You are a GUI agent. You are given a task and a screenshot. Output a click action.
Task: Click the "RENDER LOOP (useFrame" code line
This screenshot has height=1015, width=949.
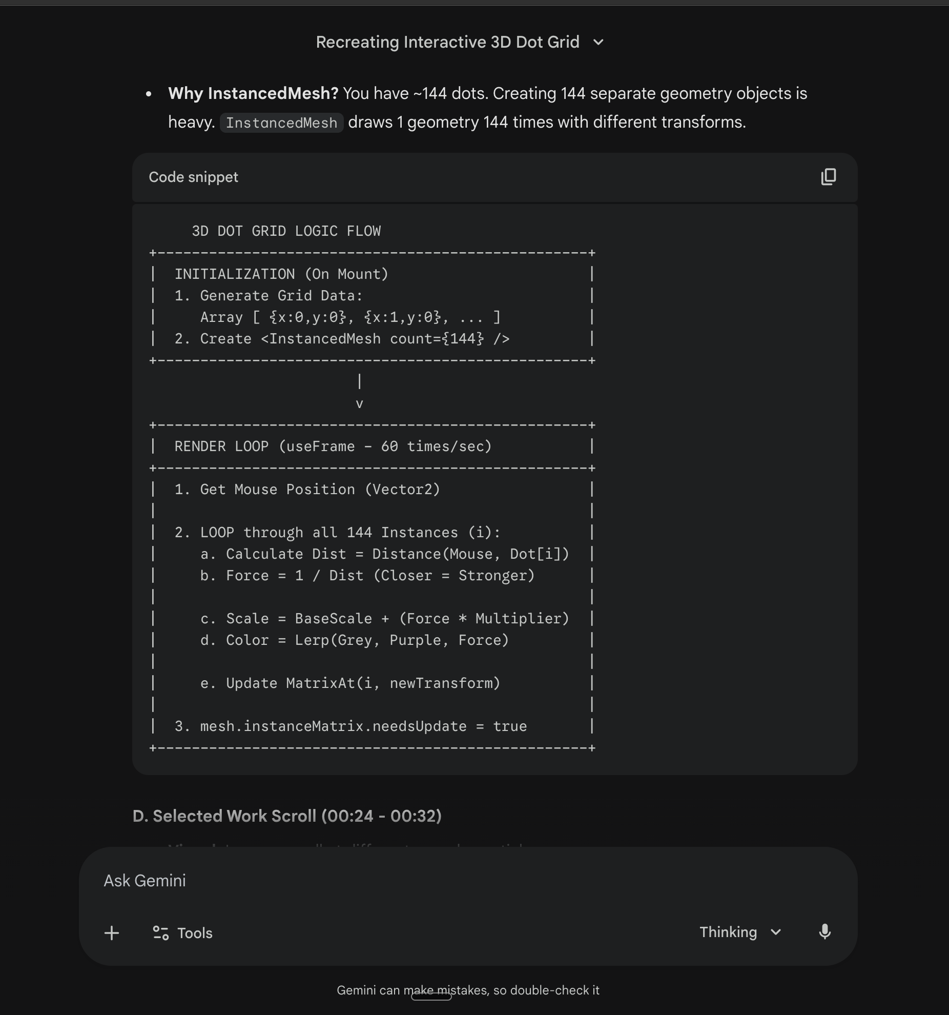click(333, 446)
